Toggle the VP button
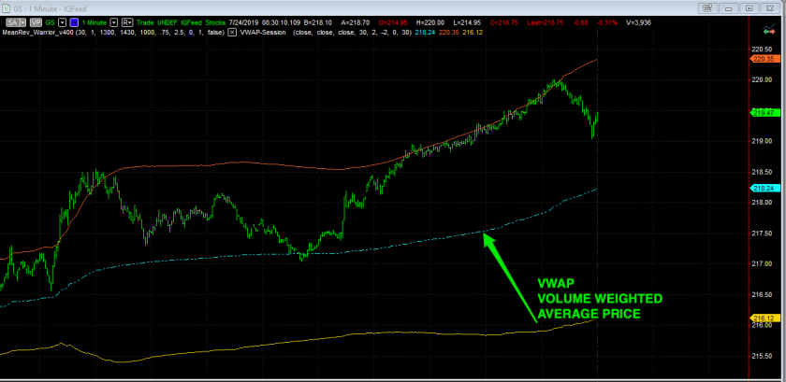786x382 pixels. click(x=36, y=22)
